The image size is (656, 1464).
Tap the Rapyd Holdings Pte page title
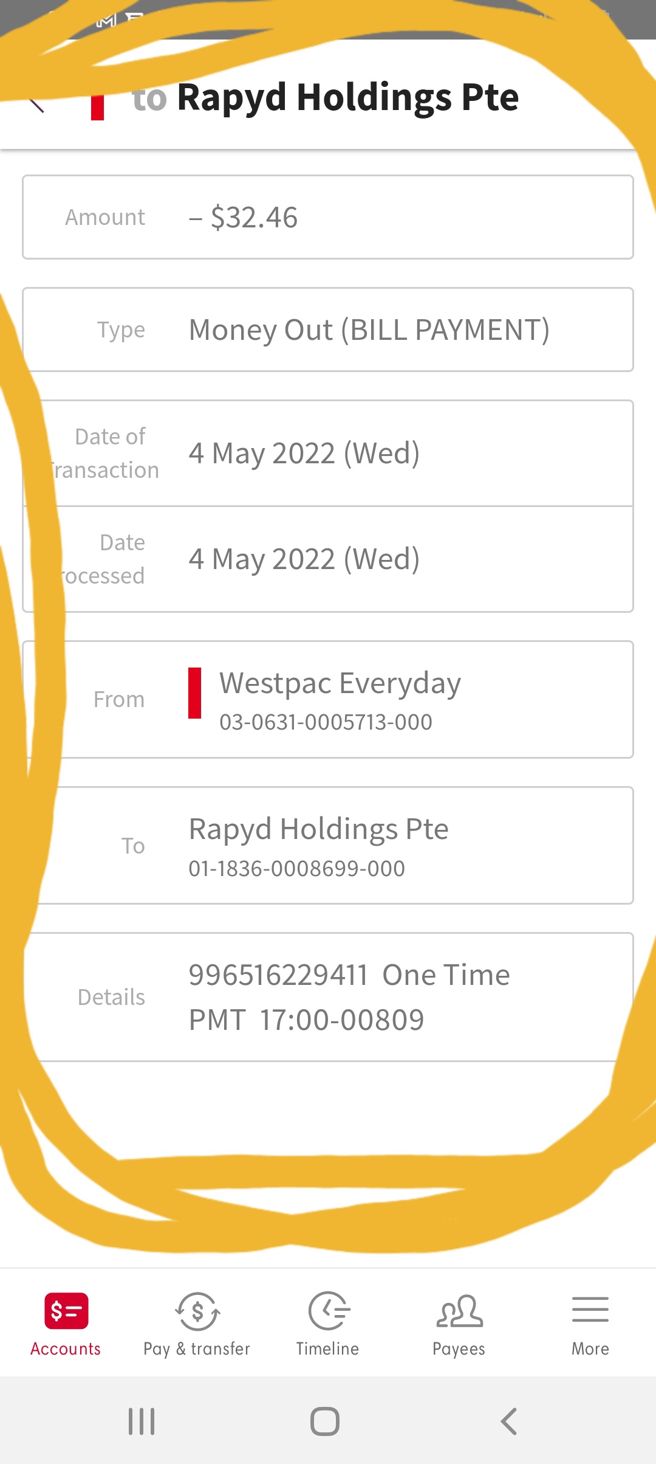point(347,97)
